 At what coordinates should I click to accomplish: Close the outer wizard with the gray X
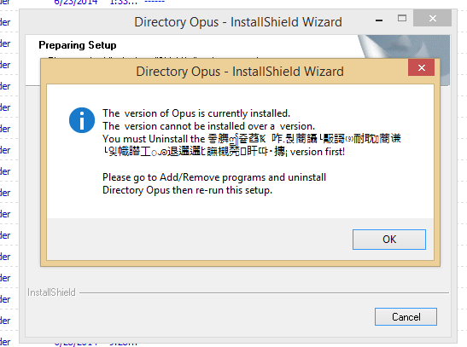point(433,19)
